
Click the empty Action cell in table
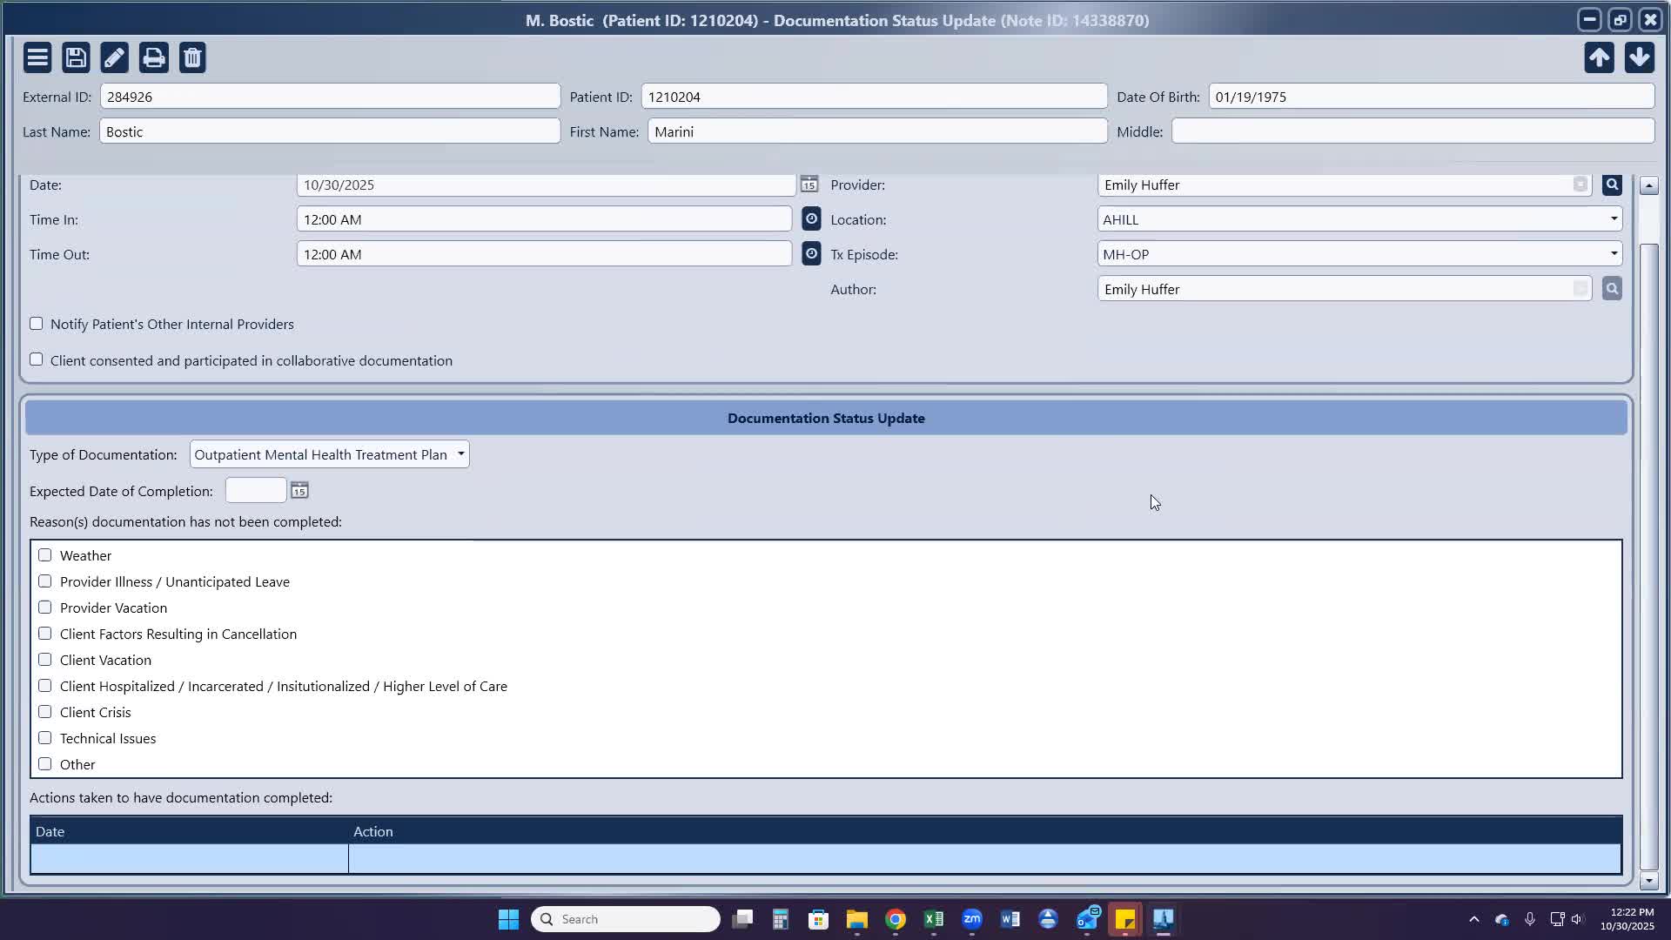coord(984,859)
